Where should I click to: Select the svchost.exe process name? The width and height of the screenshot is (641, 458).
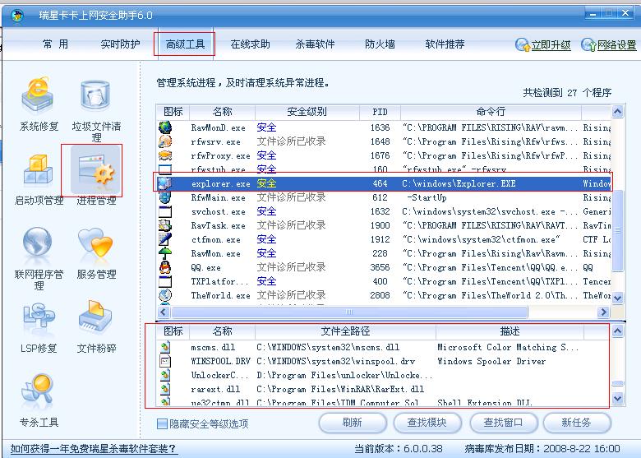click(218, 212)
